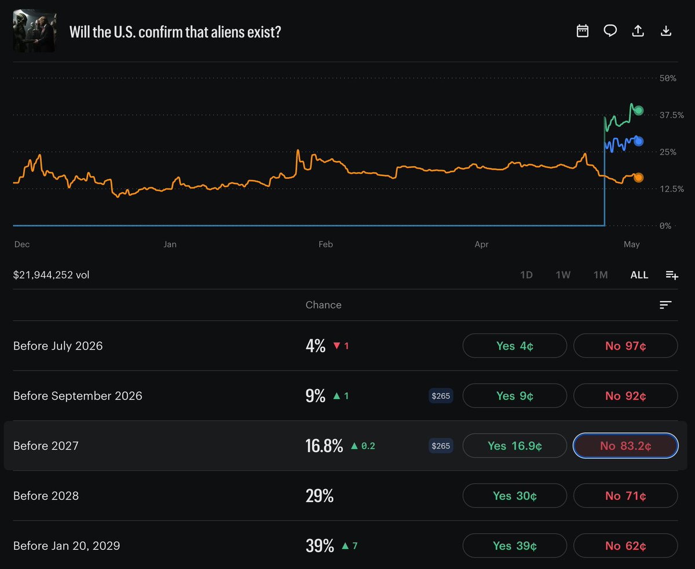Click the 'Dec' label on chart axis
This screenshot has width=695, height=569.
click(x=22, y=244)
